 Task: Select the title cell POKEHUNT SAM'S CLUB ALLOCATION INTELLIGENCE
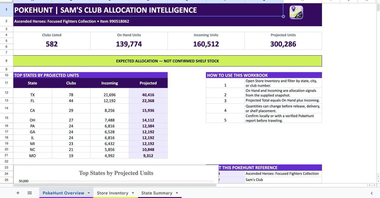tap(148, 10)
